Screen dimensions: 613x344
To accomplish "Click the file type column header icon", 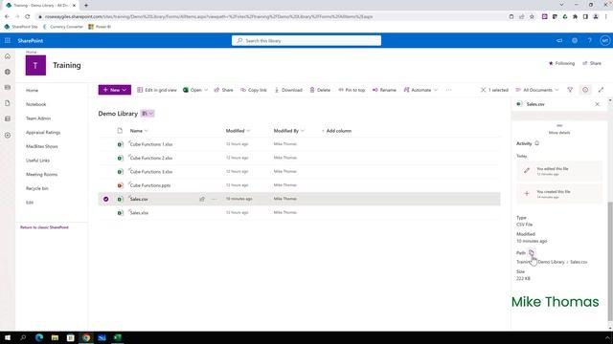I will [120, 131].
